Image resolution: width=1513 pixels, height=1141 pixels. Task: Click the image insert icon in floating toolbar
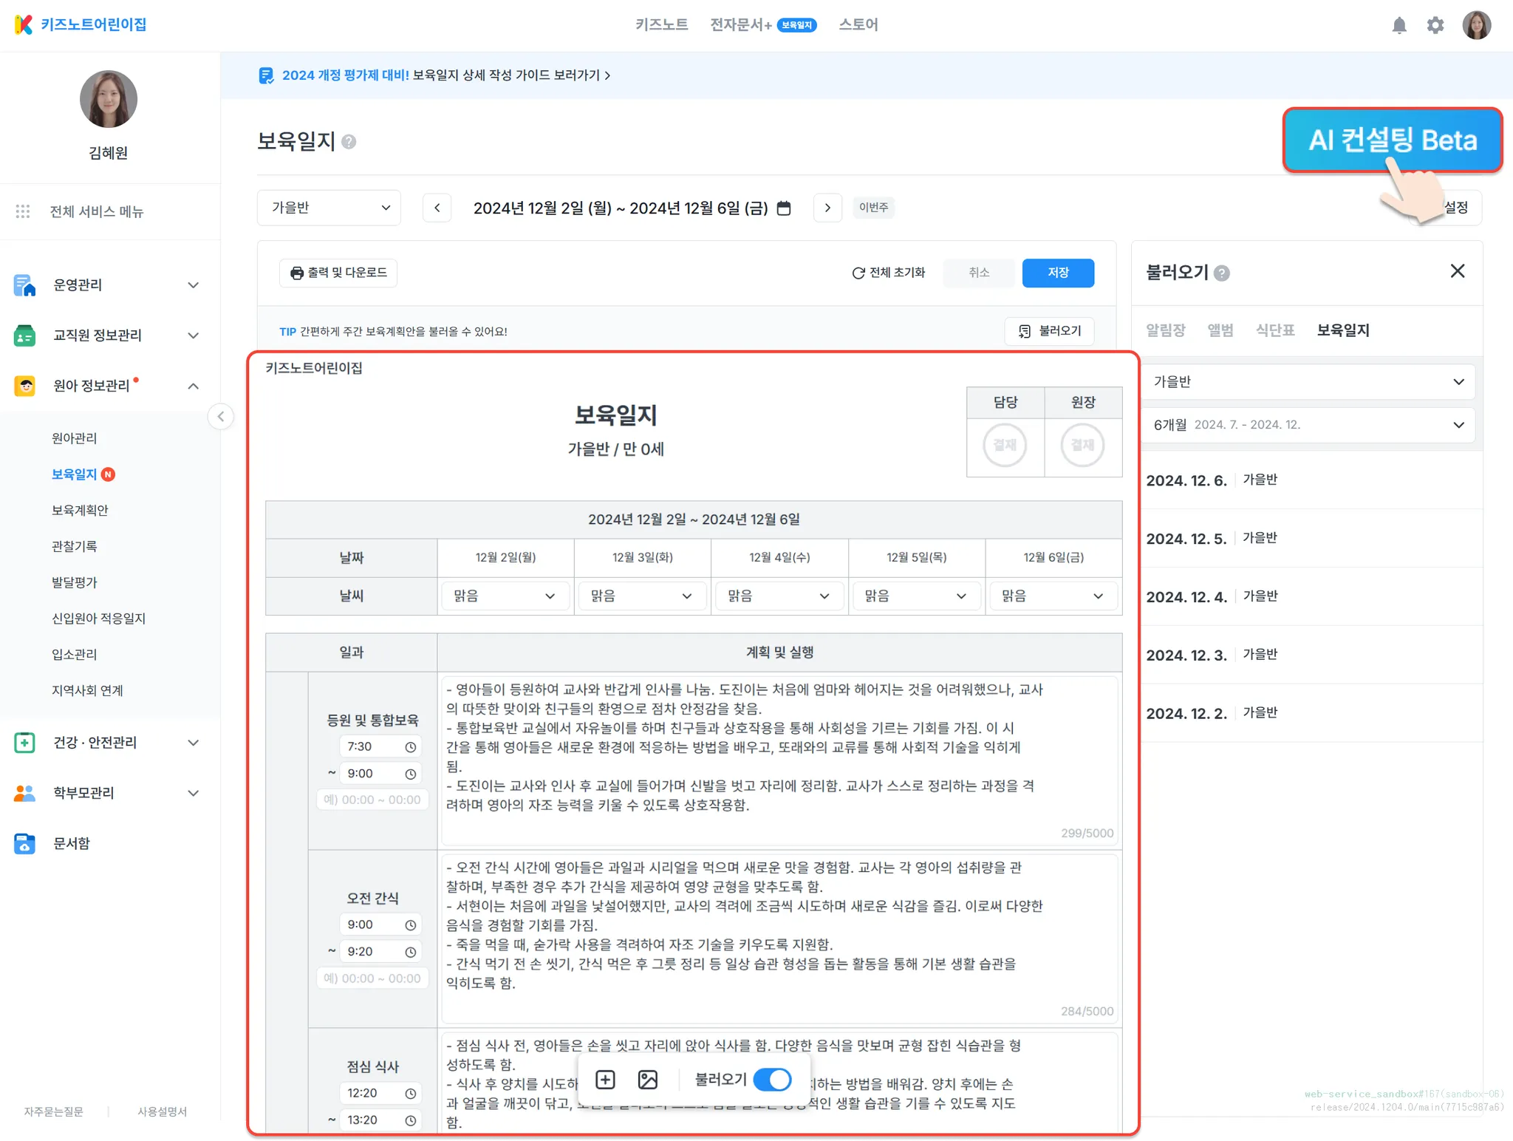647,1080
